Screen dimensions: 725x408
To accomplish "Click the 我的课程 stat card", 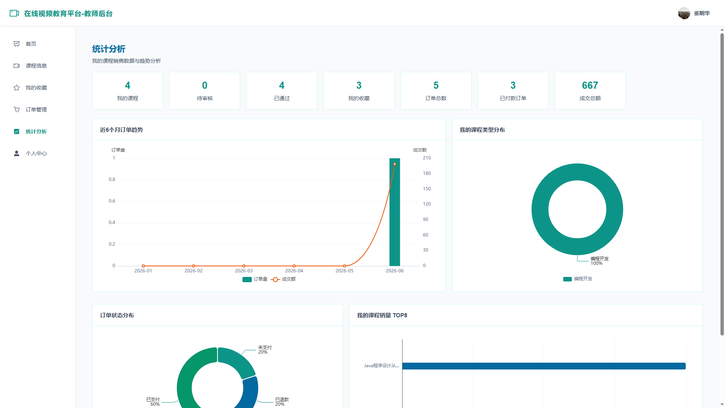I will tap(128, 91).
